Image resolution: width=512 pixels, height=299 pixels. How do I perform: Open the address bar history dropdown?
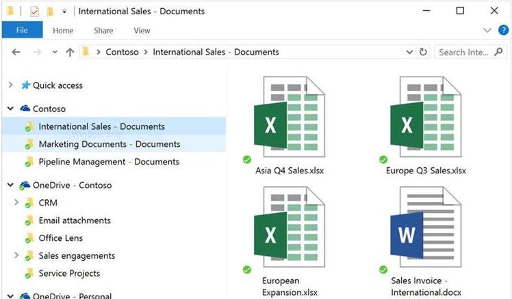coord(409,52)
